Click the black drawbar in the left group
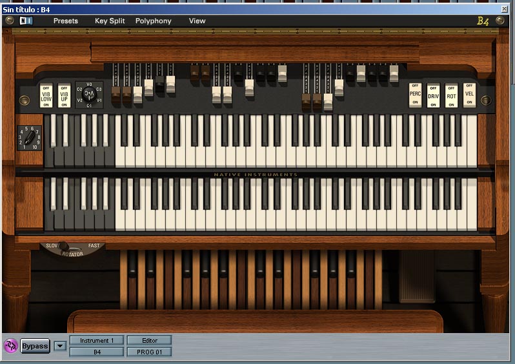This screenshot has height=364, width=515. click(x=159, y=83)
